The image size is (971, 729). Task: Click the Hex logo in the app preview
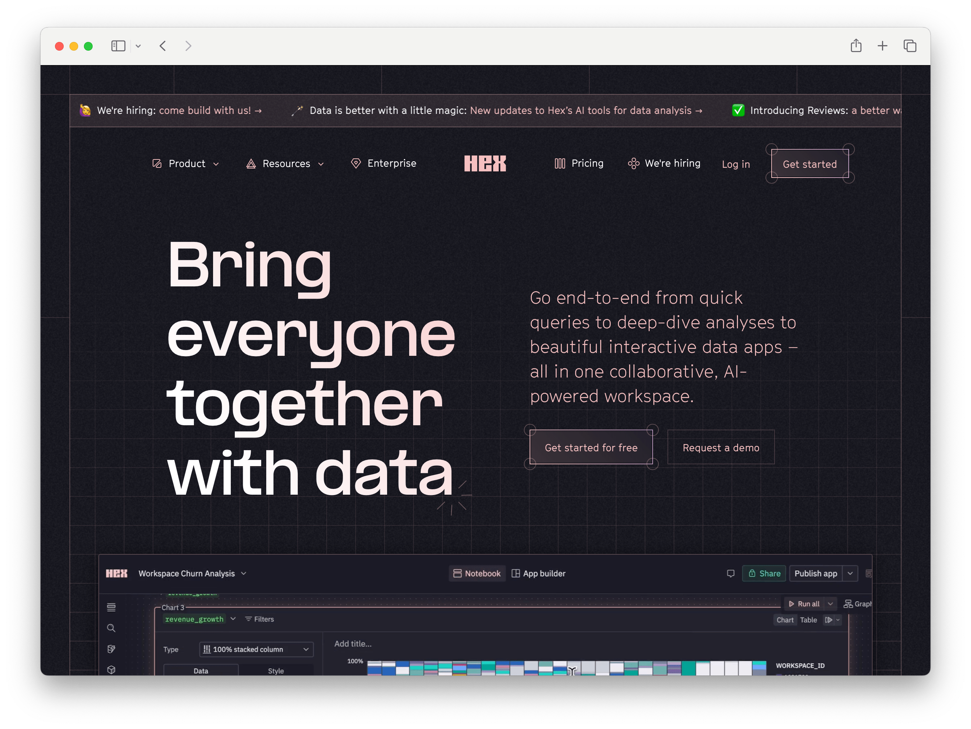(x=116, y=574)
